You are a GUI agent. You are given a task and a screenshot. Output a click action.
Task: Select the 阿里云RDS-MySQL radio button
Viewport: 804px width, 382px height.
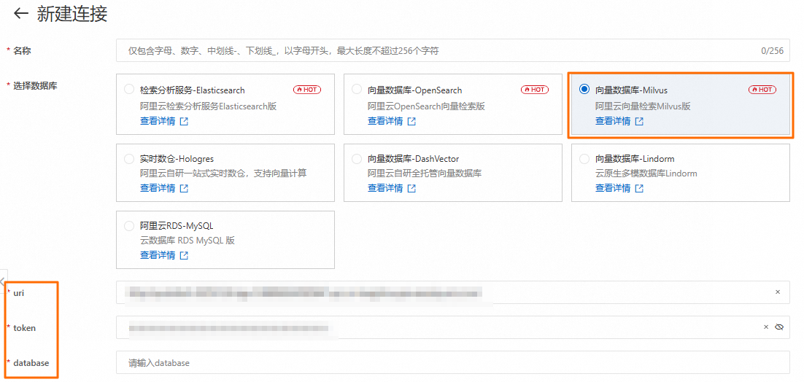128,226
